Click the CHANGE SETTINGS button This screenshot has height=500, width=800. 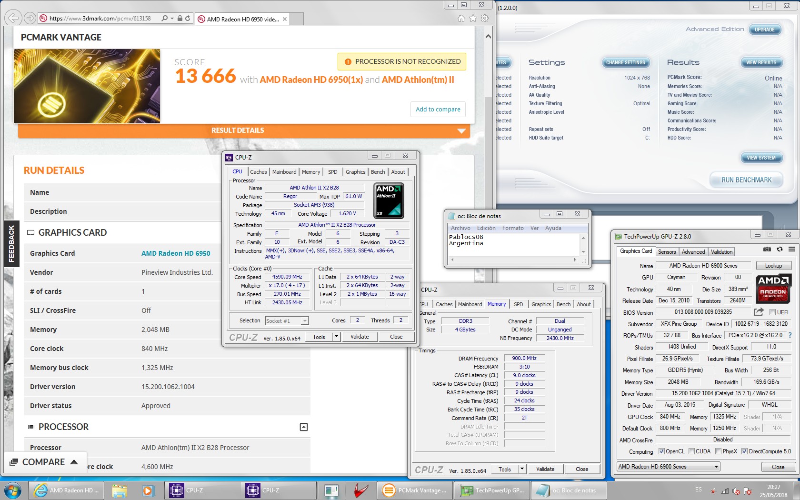[x=625, y=62]
